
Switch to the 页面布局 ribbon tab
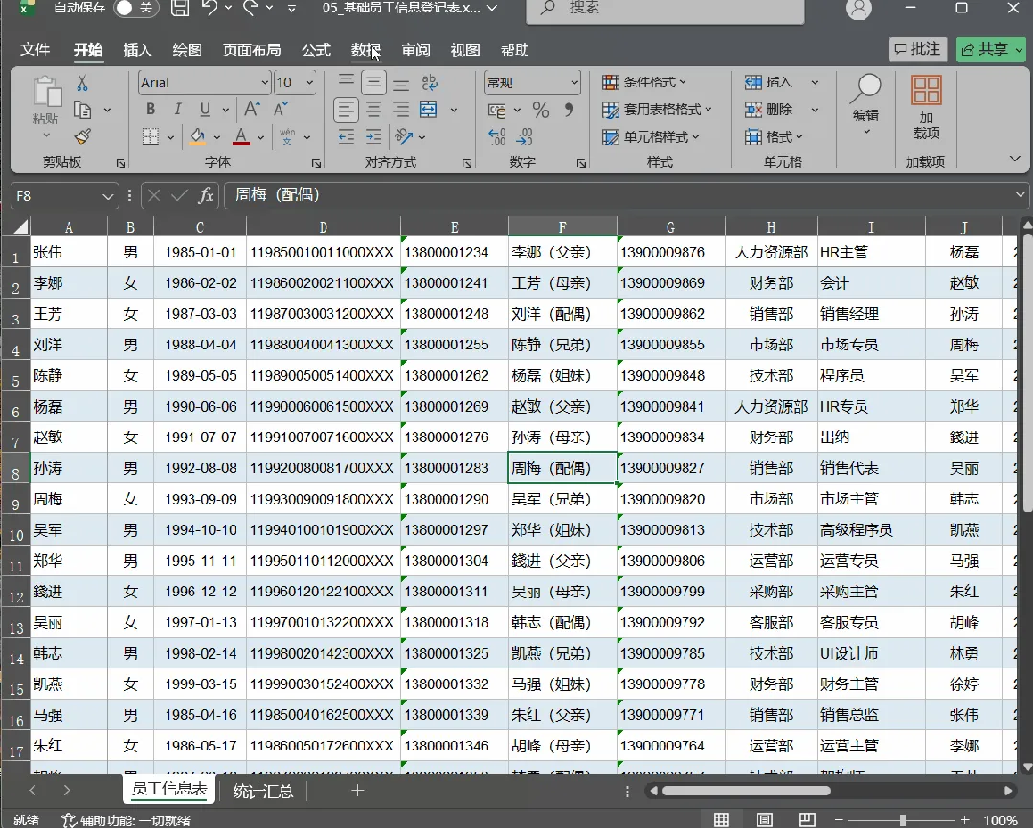click(252, 50)
